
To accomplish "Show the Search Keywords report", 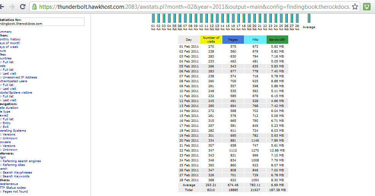I will pyautogui.click(x=16, y=176).
